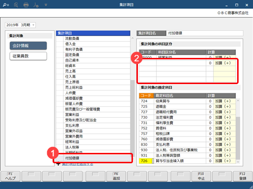This screenshot has height=189, width=253.
Task: Select 流動負債 in 集計項目 list
Action: pyautogui.click(x=93, y=39)
